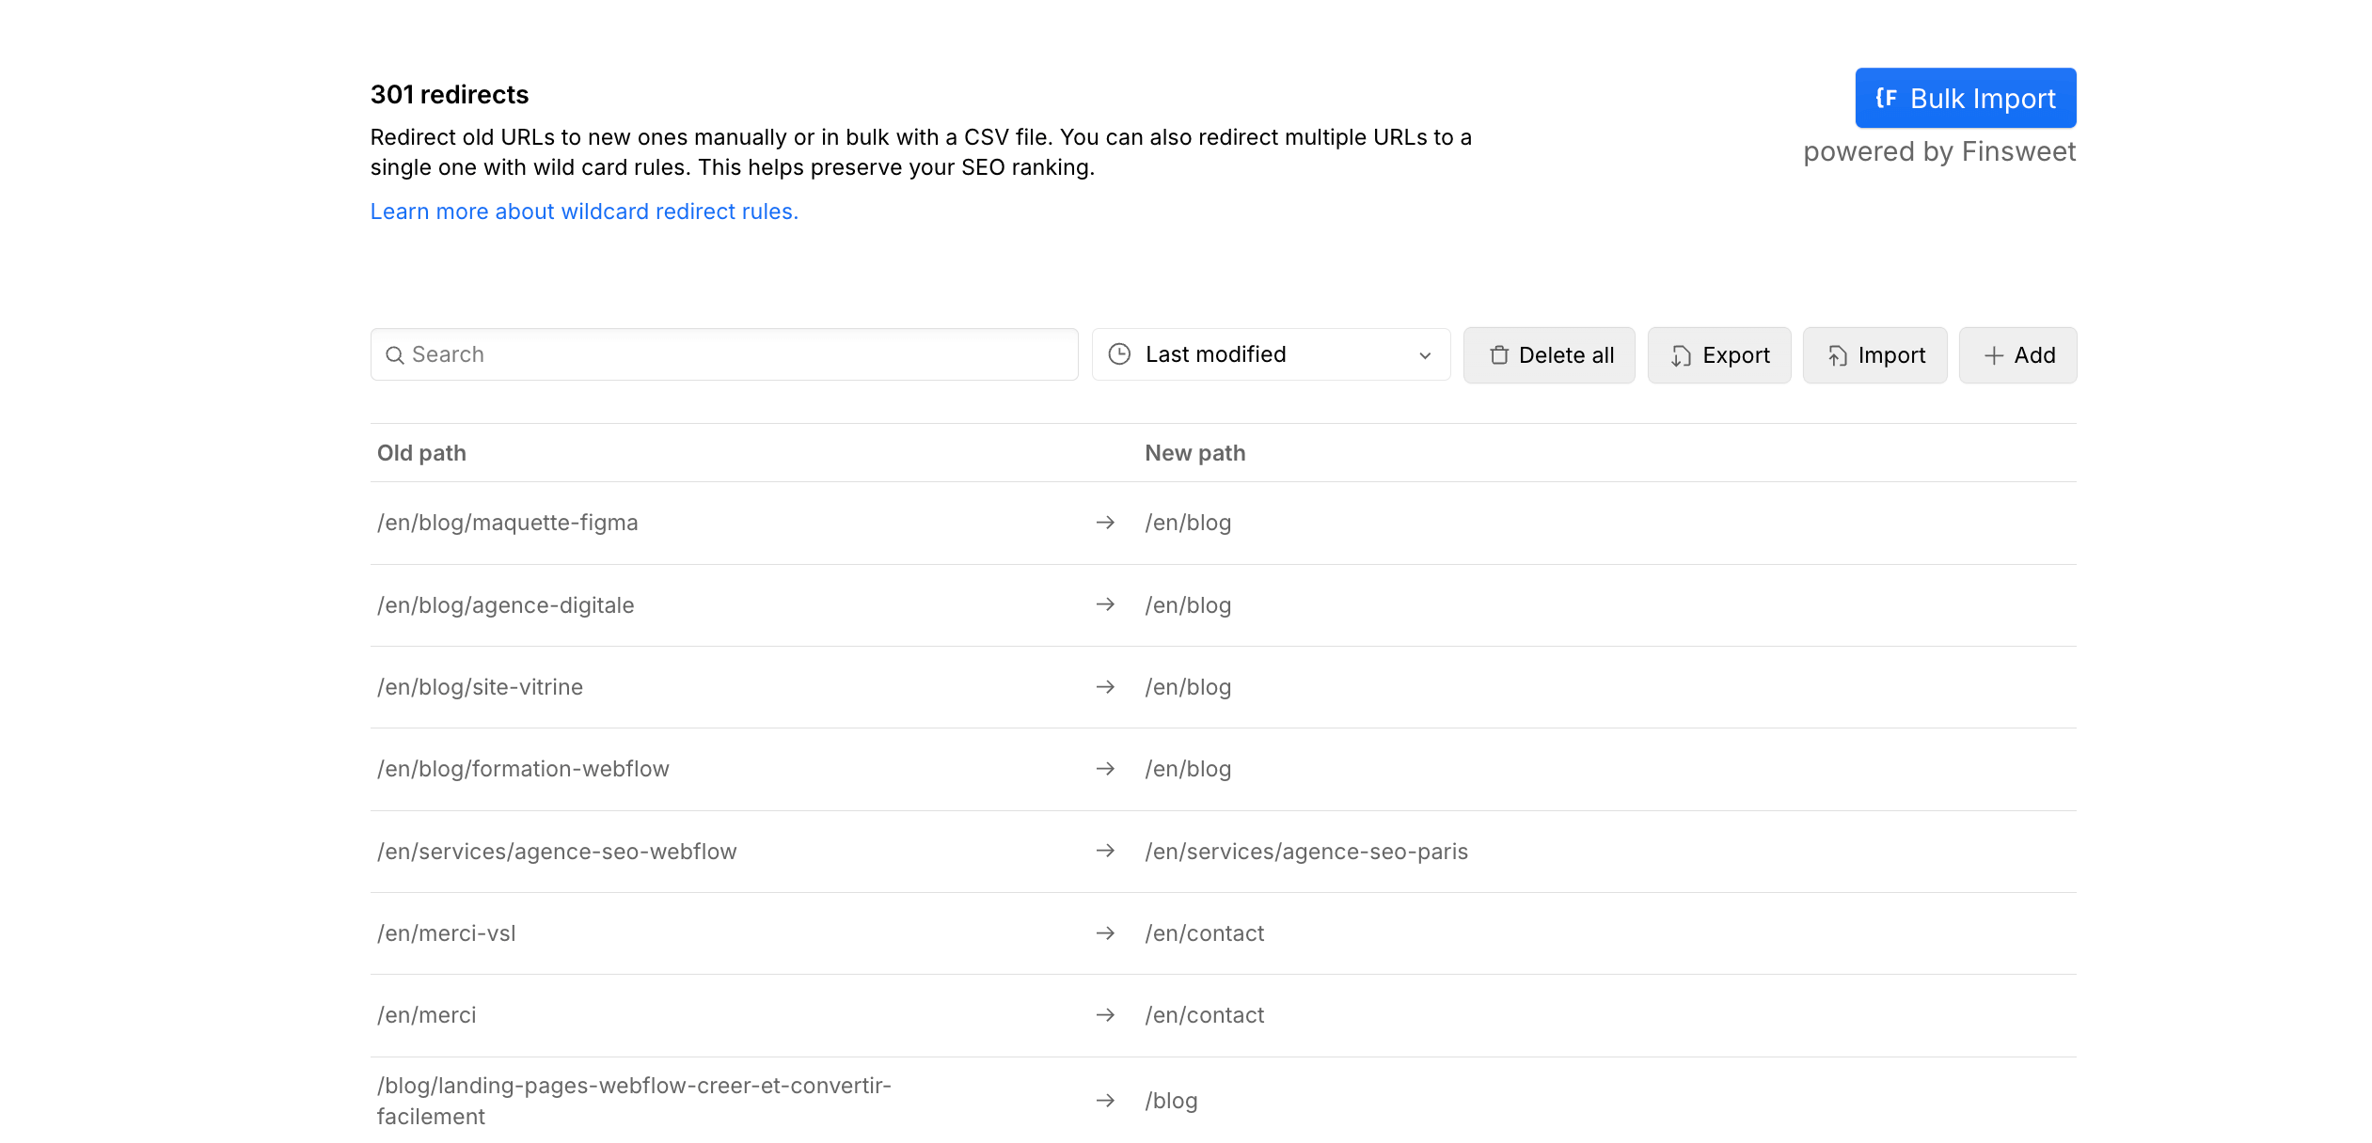Click the /blog new path
This screenshot has width=2372, height=1143.
[x=1171, y=1101]
